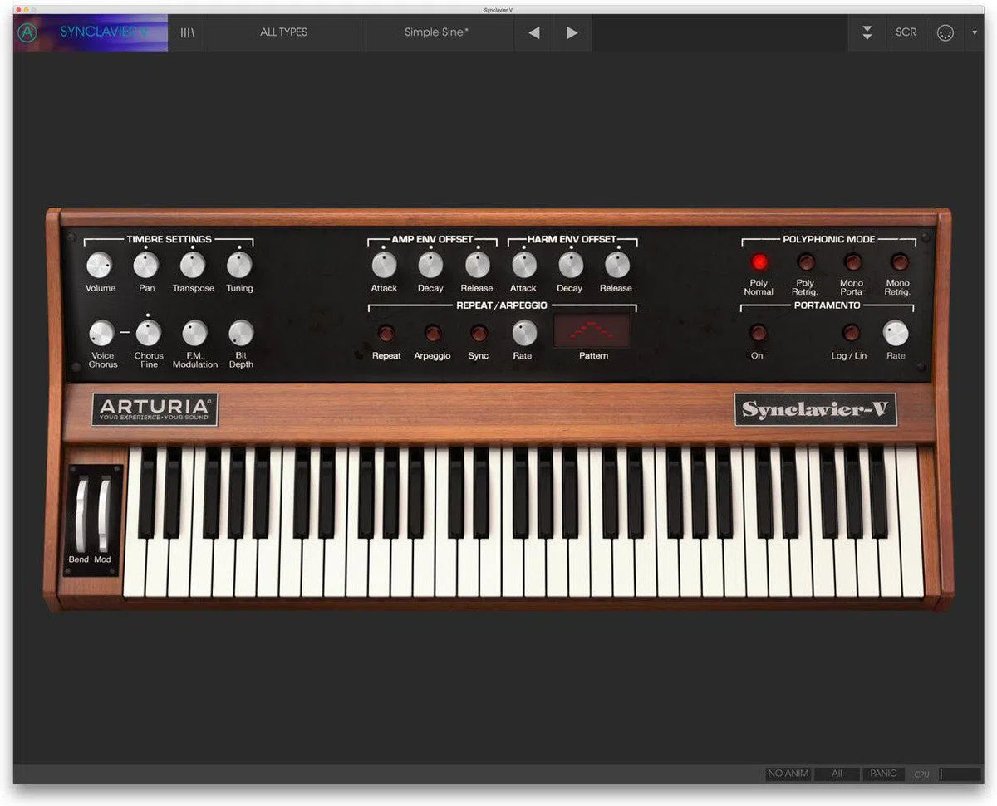
Task: Open the top-right dropdown arrow menu
Action: pos(975,32)
